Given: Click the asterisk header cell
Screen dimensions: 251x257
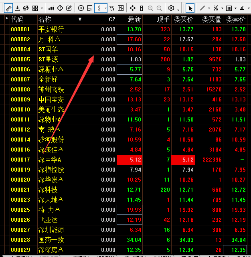Looking at the screenshot, I should [x=7, y=20].
